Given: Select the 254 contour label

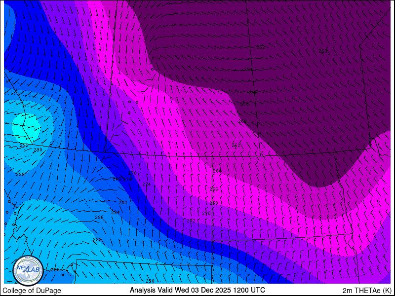Looking at the screenshot, I should point(248,70).
